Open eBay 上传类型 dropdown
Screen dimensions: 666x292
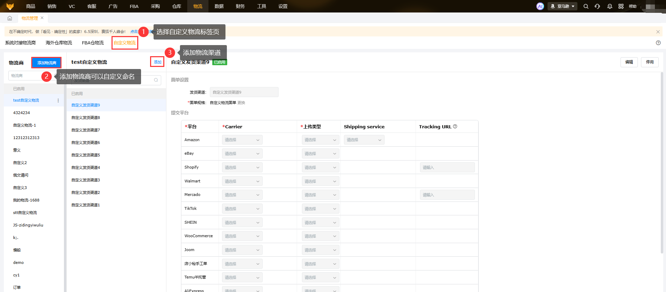click(x=320, y=154)
